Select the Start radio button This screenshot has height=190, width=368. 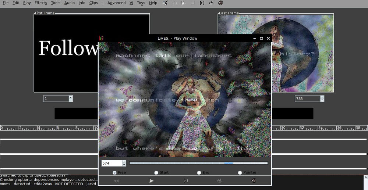coord(156,173)
